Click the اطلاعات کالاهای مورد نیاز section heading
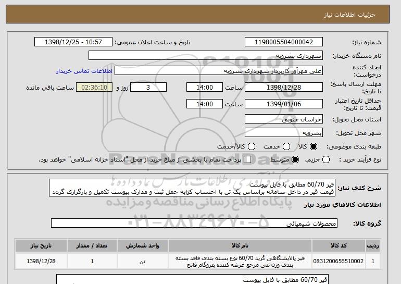 [x=343, y=205]
